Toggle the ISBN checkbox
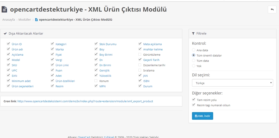Image resolution: width=279 pixels, height=138 pixels. point(140,80)
